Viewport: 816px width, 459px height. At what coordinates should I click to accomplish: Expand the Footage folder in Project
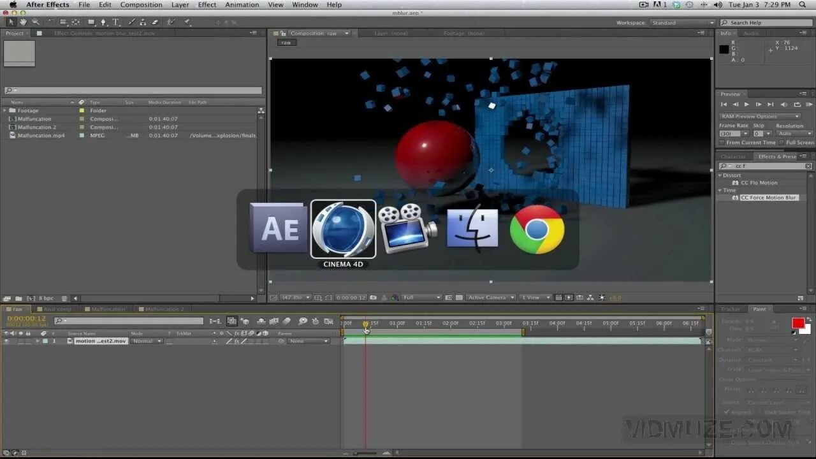4,110
